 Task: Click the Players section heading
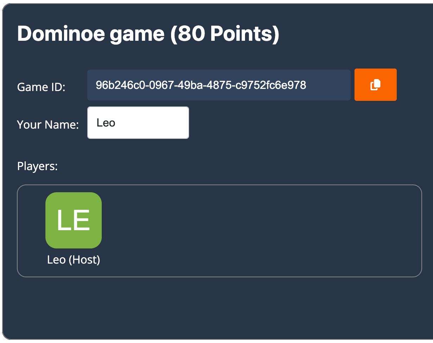(x=37, y=166)
